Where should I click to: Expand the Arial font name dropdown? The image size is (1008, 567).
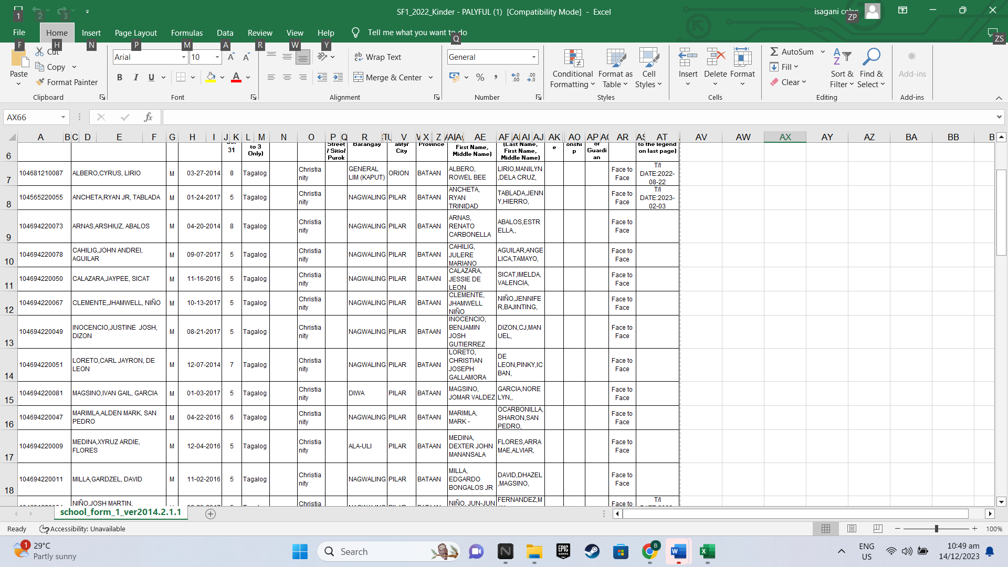tap(184, 57)
